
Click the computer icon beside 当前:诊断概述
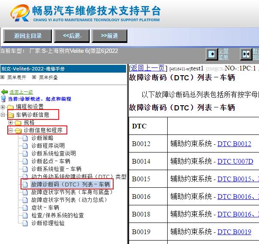pos(3,99)
